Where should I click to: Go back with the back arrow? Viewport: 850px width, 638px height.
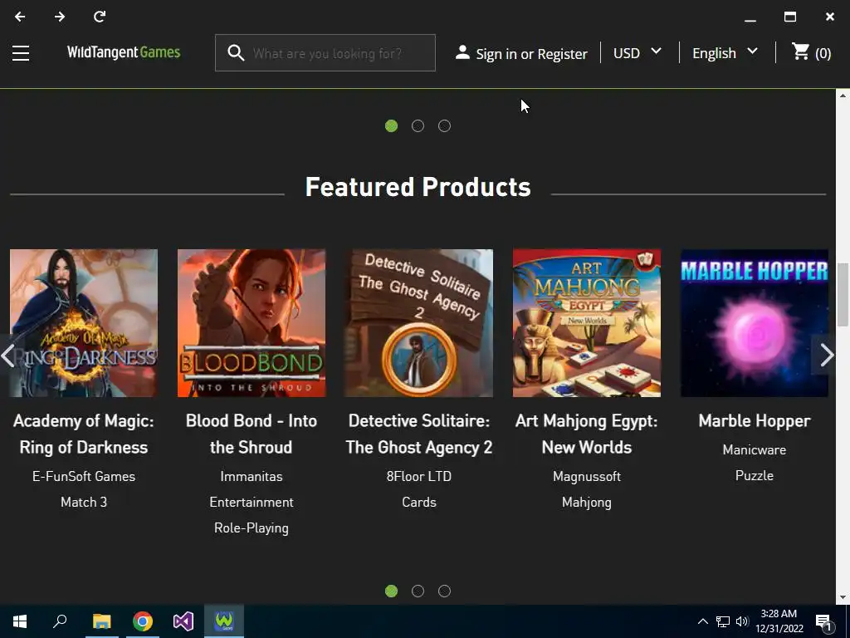20,17
